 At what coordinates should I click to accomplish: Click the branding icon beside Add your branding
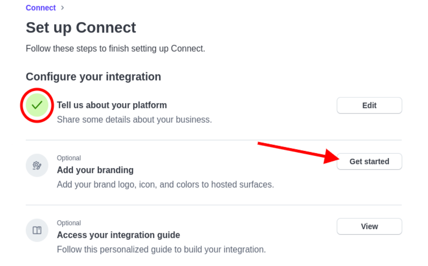[37, 165]
